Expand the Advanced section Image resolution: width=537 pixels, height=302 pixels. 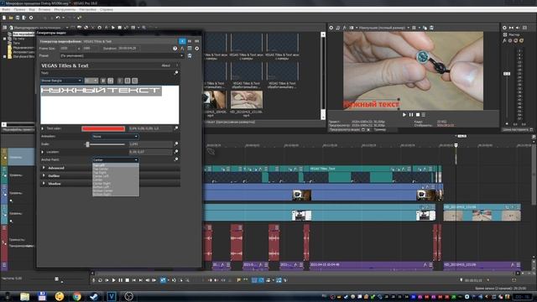(x=44, y=168)
